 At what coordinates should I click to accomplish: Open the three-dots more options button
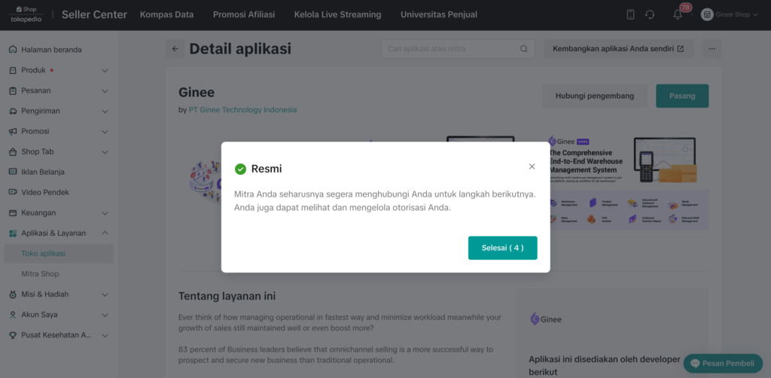[x=712, y=49]
